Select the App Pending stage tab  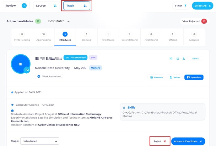click(44, 37)
